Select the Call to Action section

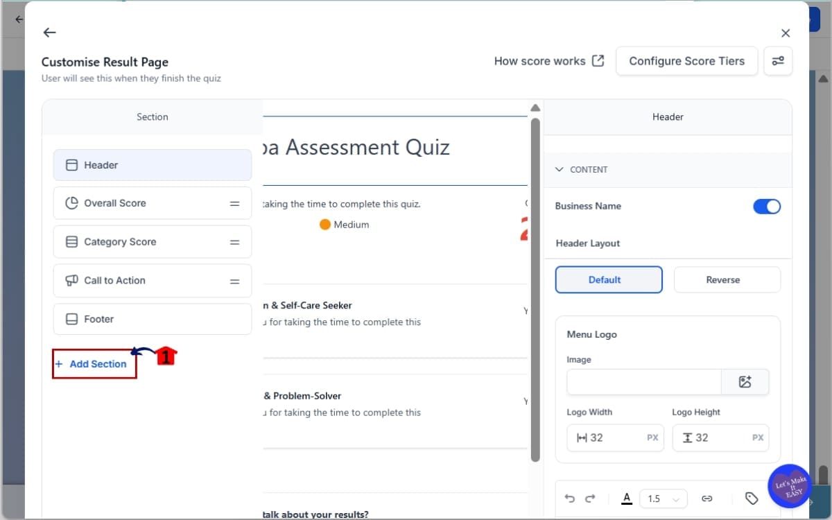pos(153,281)
